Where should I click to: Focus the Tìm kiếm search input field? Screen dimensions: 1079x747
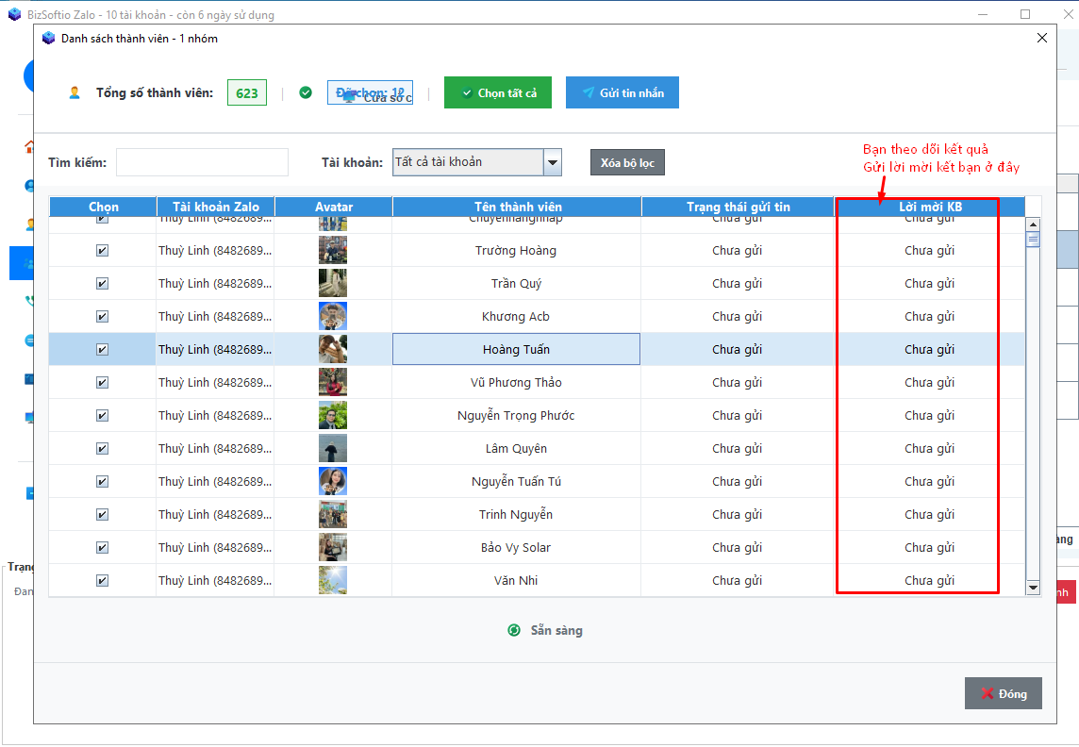click(x=202, y=162)
